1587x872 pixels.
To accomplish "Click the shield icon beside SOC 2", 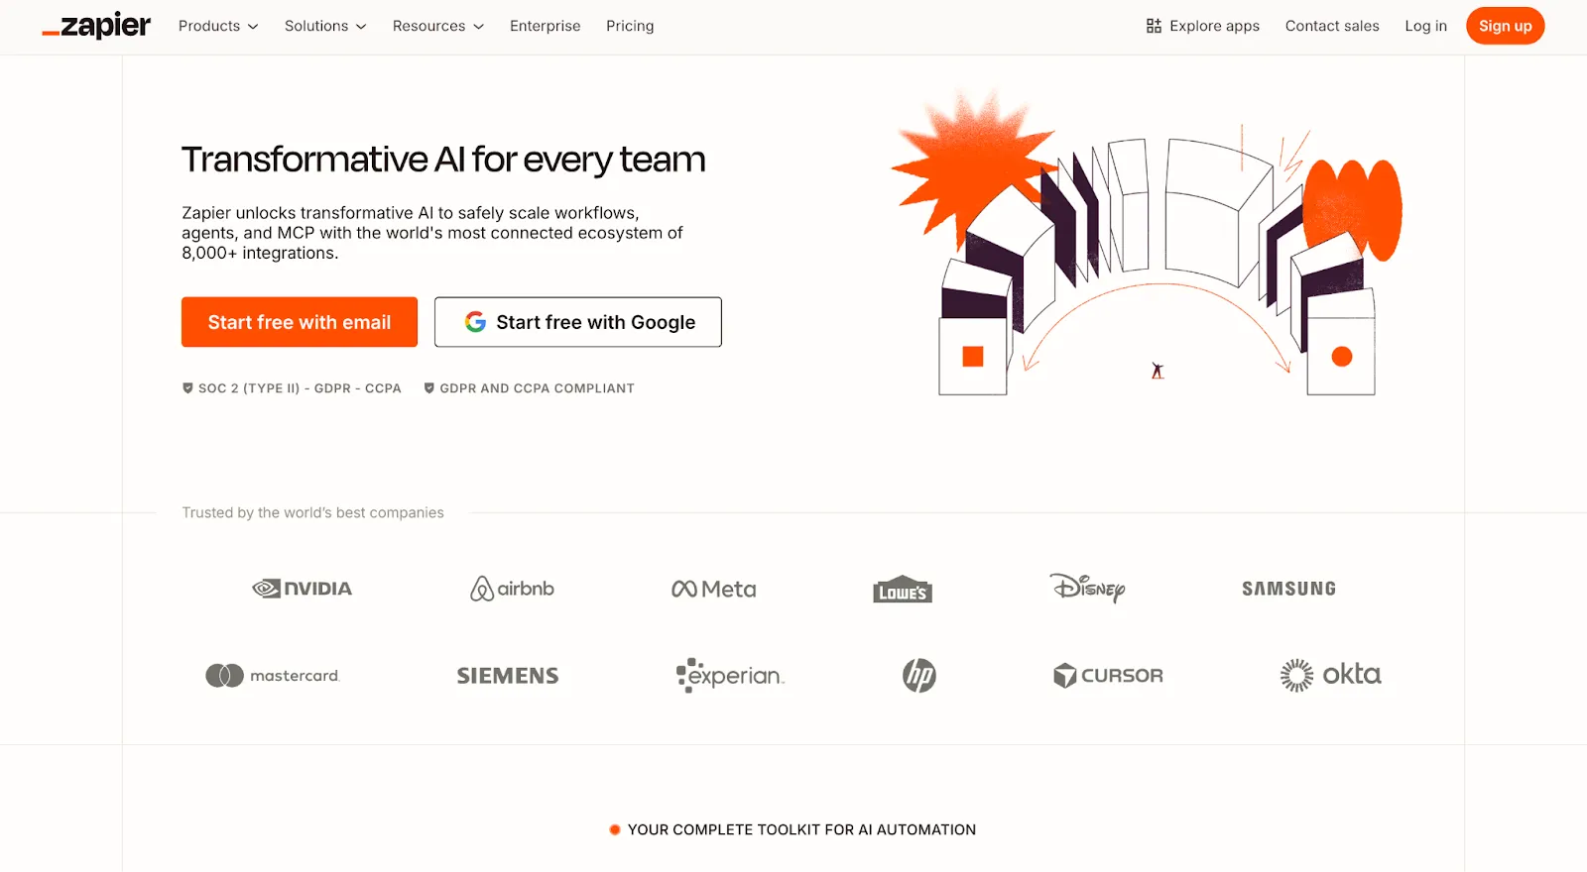I will coord(187,388).
